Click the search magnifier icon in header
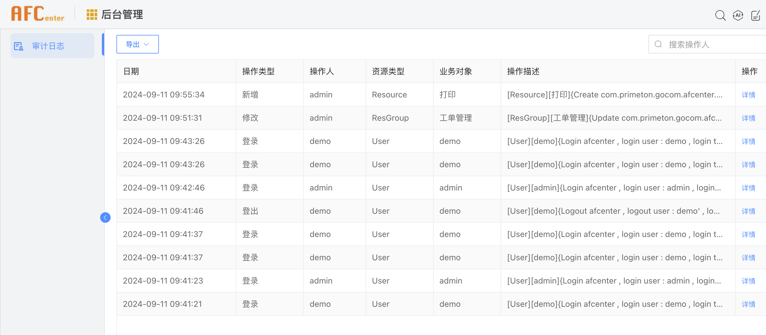Screen dimensions: 766x335 click(720, 15)
